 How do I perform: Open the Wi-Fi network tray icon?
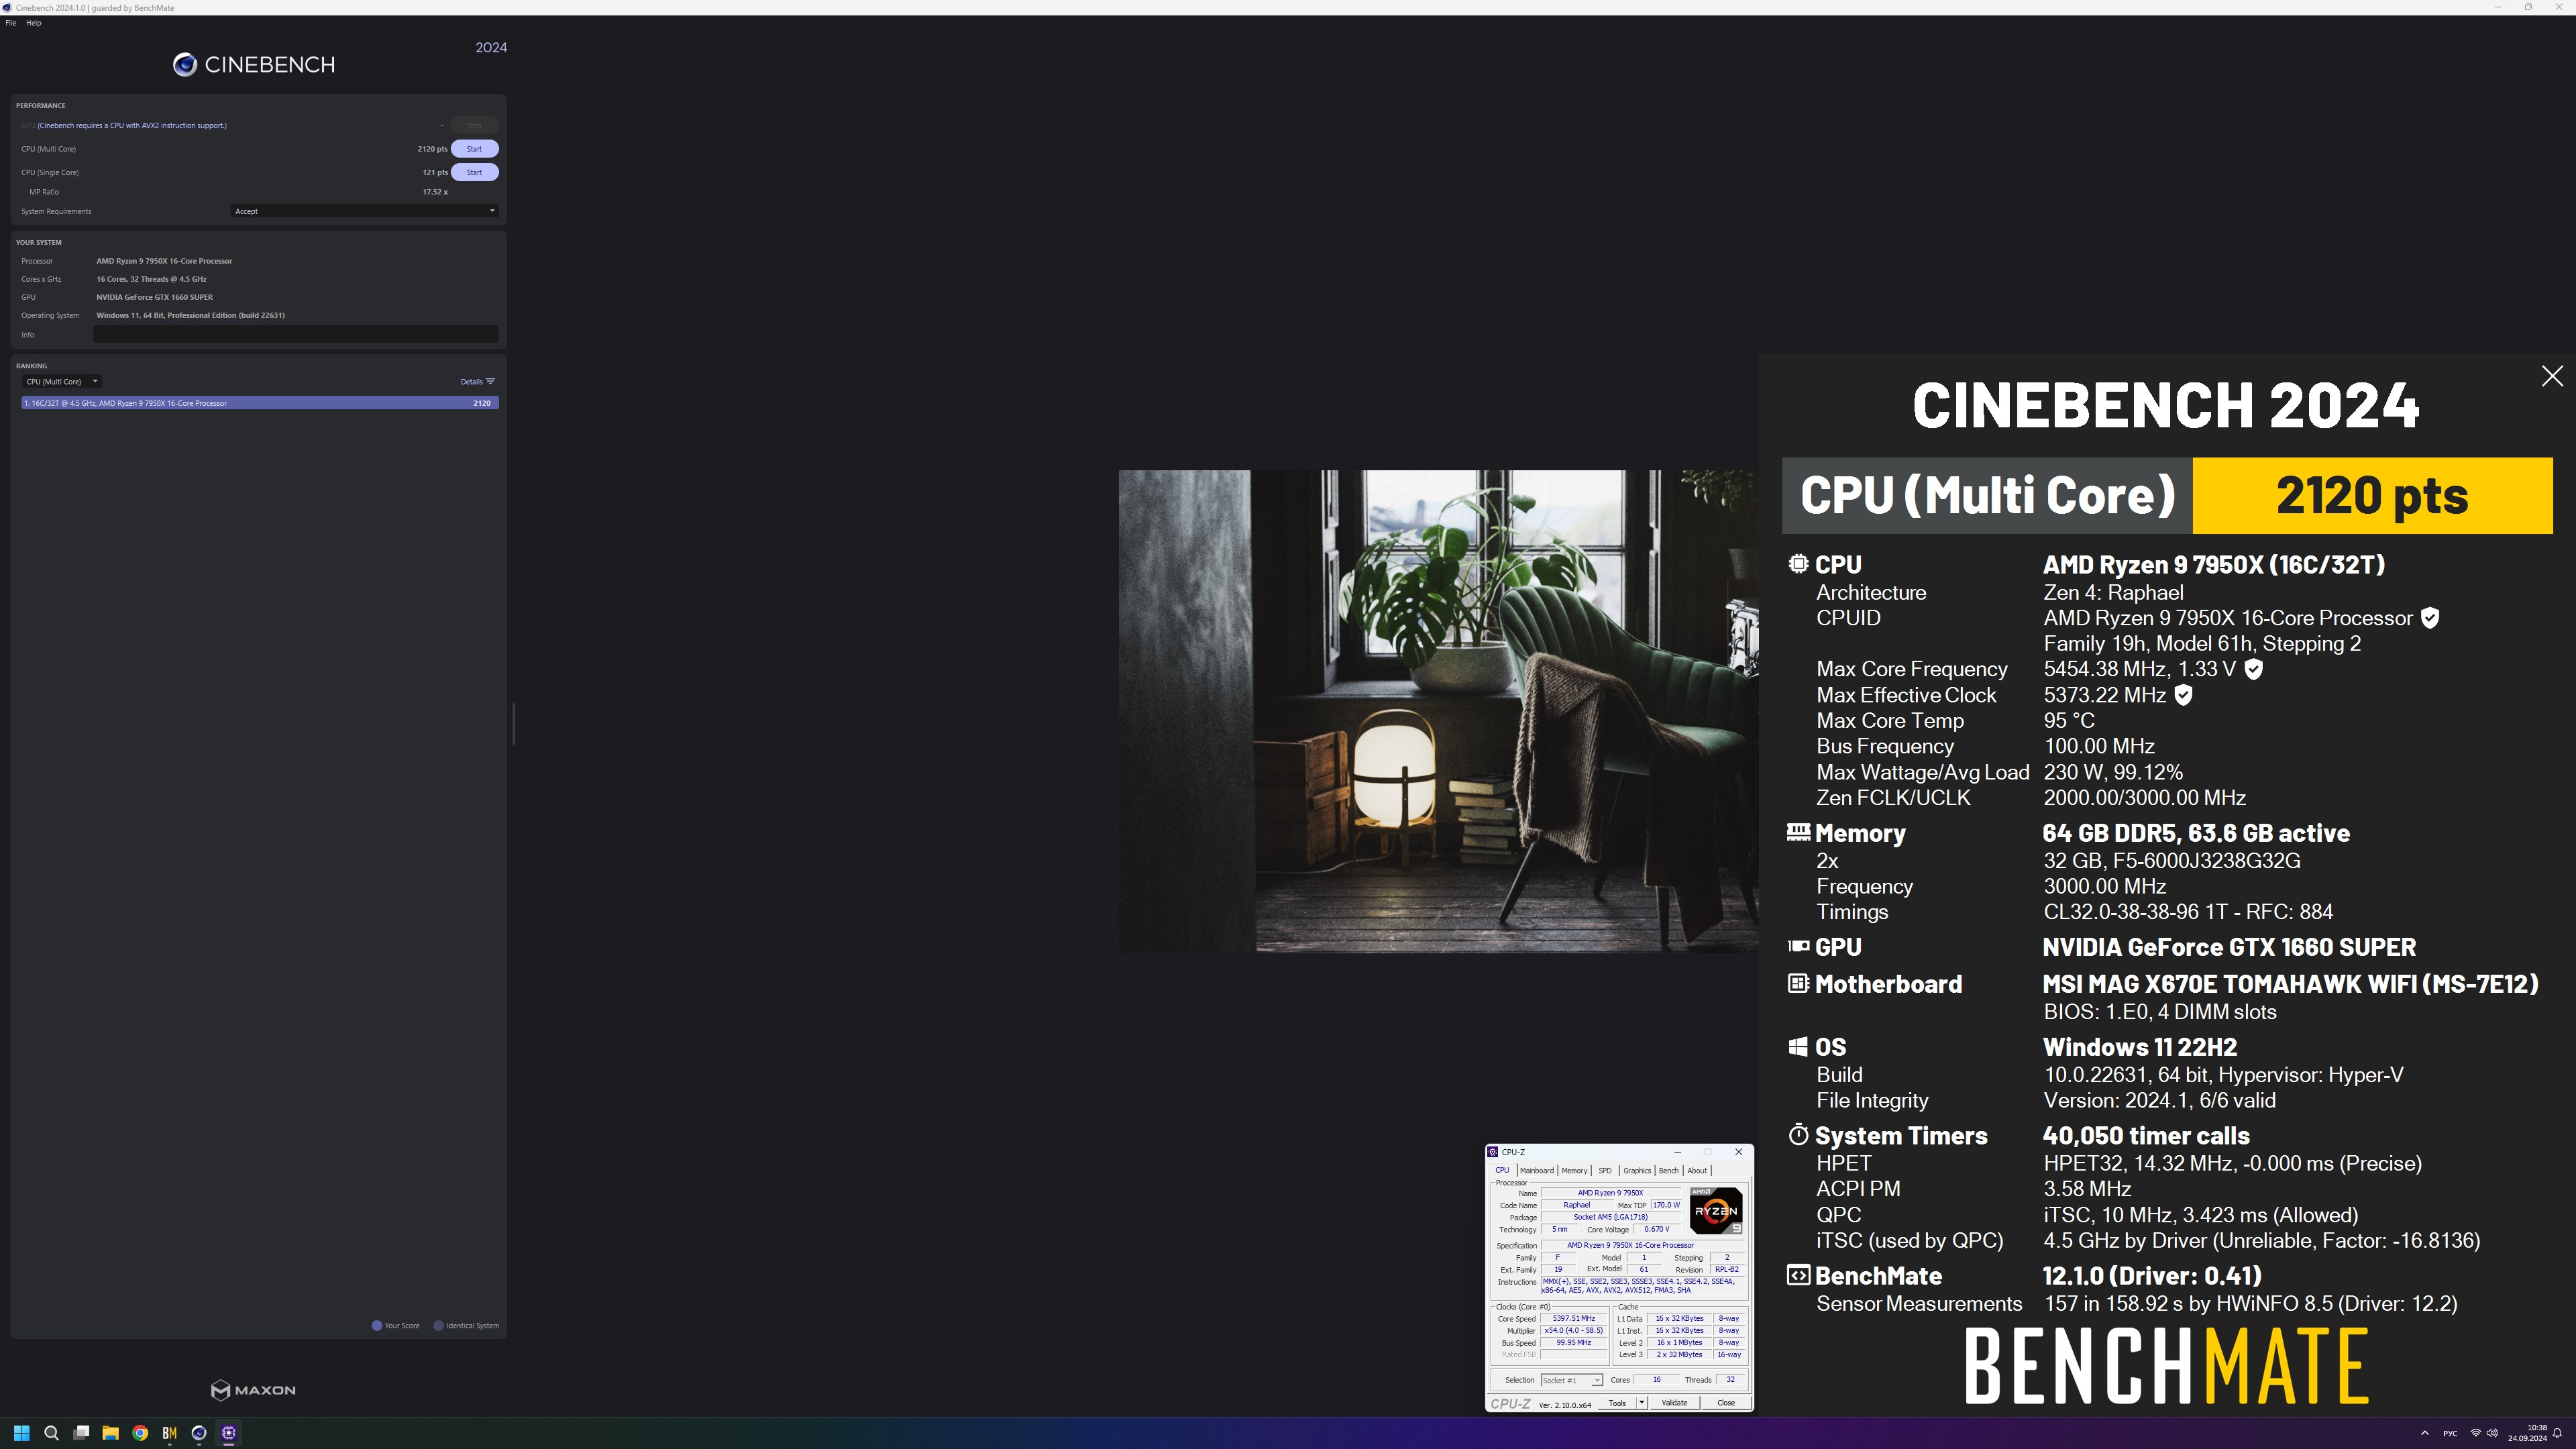tap(2476, 1433)
